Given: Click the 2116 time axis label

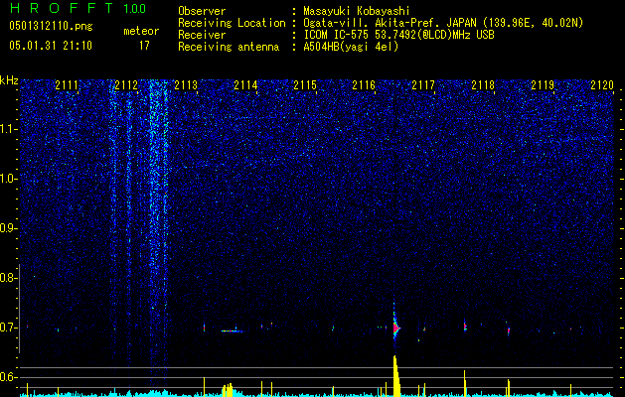Looking at the screenshot, I should pyautogui.click(x=364, y=85).
